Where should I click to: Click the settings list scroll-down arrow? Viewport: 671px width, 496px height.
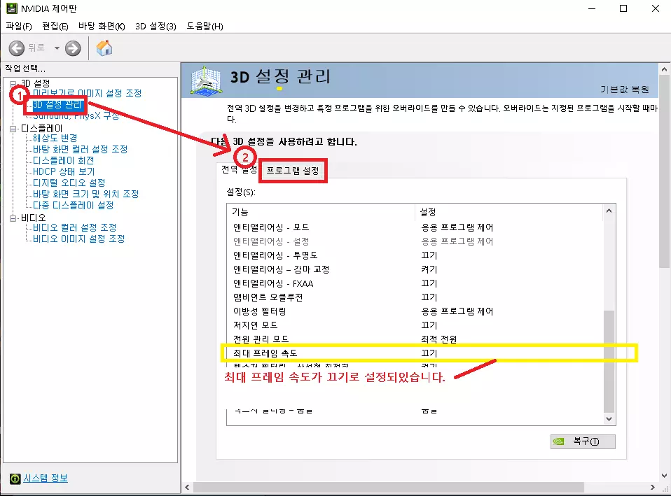[609, 419]
